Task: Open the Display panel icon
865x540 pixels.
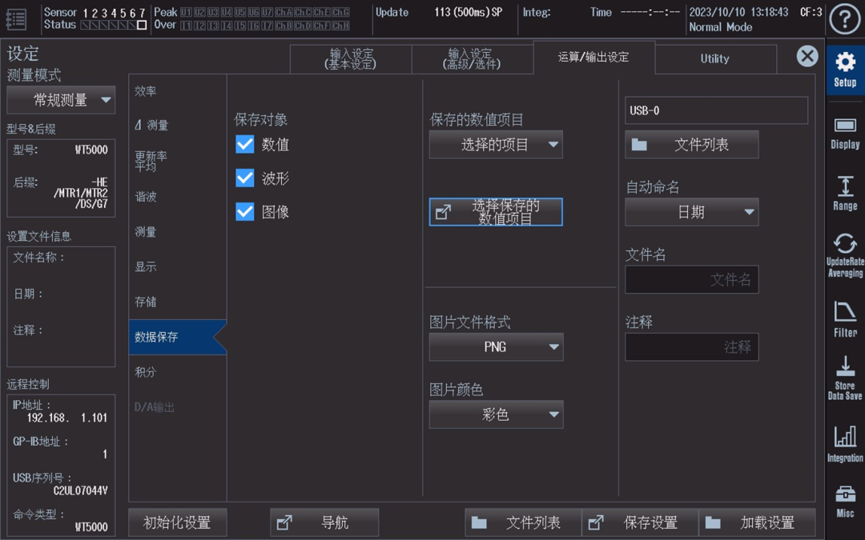Action: pyautogui.click(x=845, y=133)
